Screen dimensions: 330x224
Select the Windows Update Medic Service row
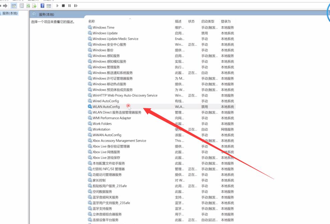161,39
